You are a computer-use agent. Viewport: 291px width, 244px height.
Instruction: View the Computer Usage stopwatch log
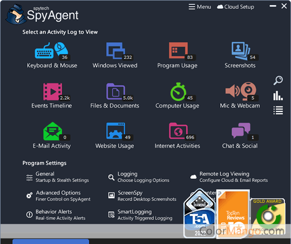[177, 96]
